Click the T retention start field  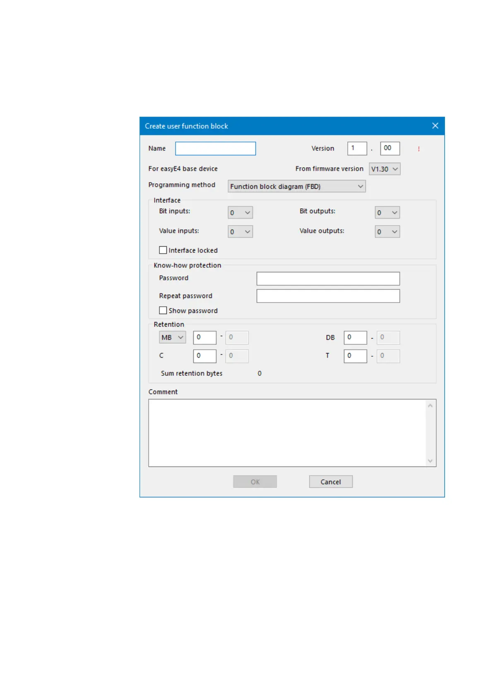[356, 356]
